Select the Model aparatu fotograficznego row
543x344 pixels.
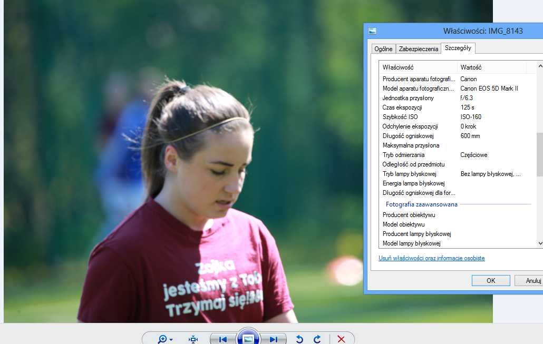click(458, 89)
